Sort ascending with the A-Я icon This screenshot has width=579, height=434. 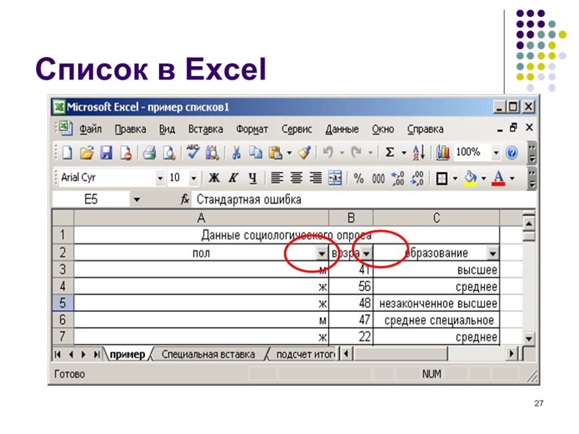[x=419, y=152]
